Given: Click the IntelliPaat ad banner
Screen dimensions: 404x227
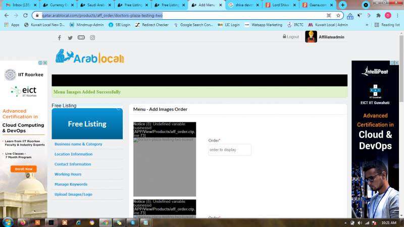Looking at the screenshot, I should point(375,140).
